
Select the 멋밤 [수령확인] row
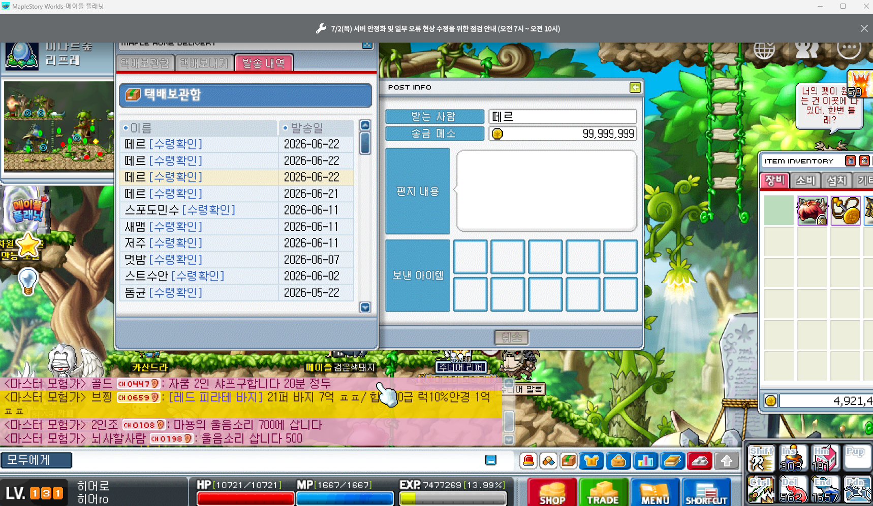237,259
